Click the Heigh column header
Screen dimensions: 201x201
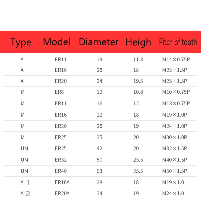(x=138, y=42)
